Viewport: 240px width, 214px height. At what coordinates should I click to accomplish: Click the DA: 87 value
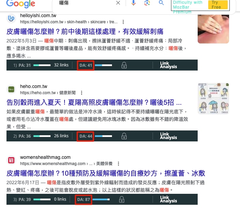click(x=83, y=199)
